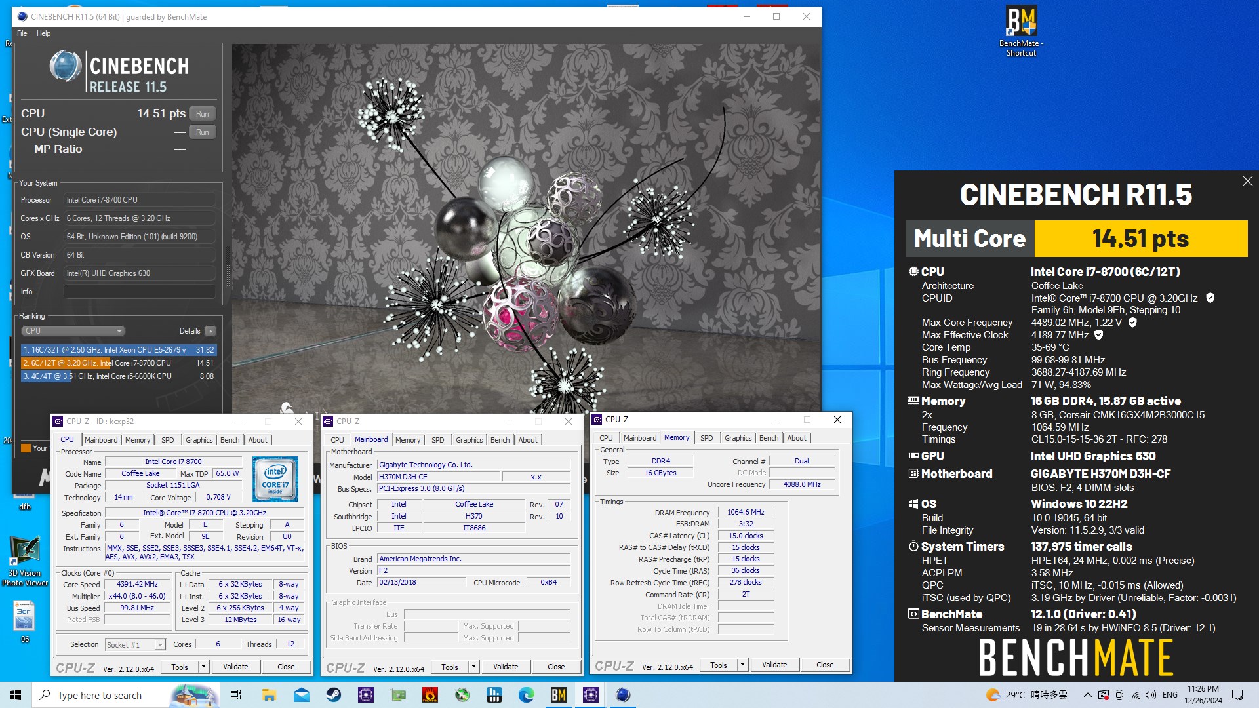Switch to the Mainboard tab in the left CPU-Z window
Screen dimensions: 1259x708
point(101,440)
